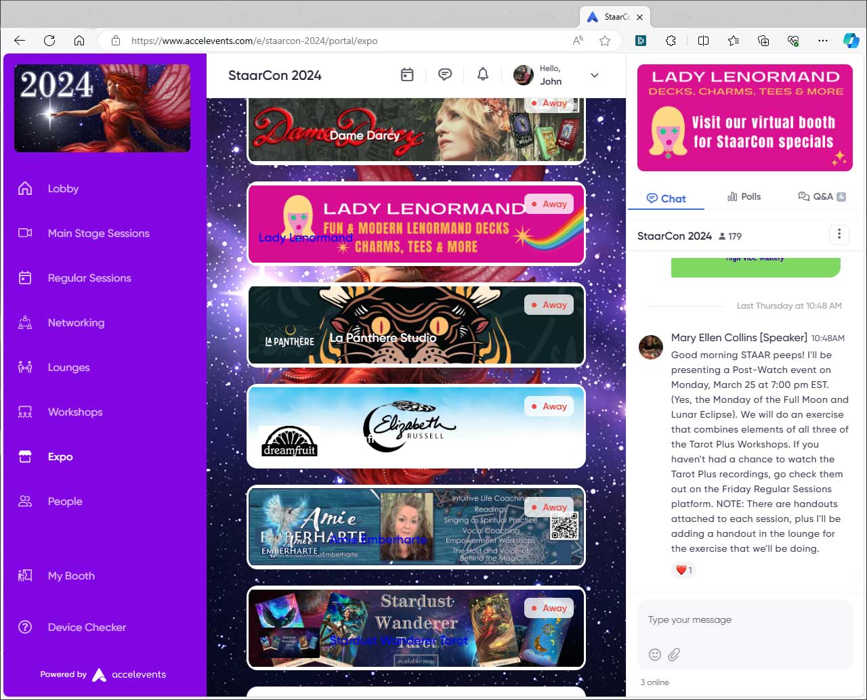867x700 pixels.
Task: Open My Booth from sidebar
Action: pyautogui.click(x=71, y=575)
